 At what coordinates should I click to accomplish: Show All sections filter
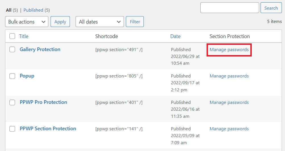(9, 10)
